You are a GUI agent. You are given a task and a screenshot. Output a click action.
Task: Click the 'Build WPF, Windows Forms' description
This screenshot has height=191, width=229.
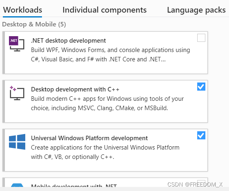click(x=110, y=54)
